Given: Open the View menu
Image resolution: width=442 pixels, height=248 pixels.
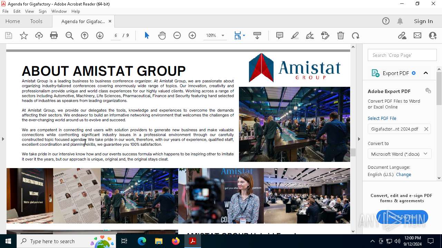Looking at the screenshot, I should 29,11.
